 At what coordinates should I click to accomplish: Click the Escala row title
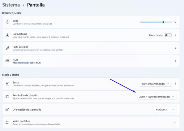coord(16,82)
